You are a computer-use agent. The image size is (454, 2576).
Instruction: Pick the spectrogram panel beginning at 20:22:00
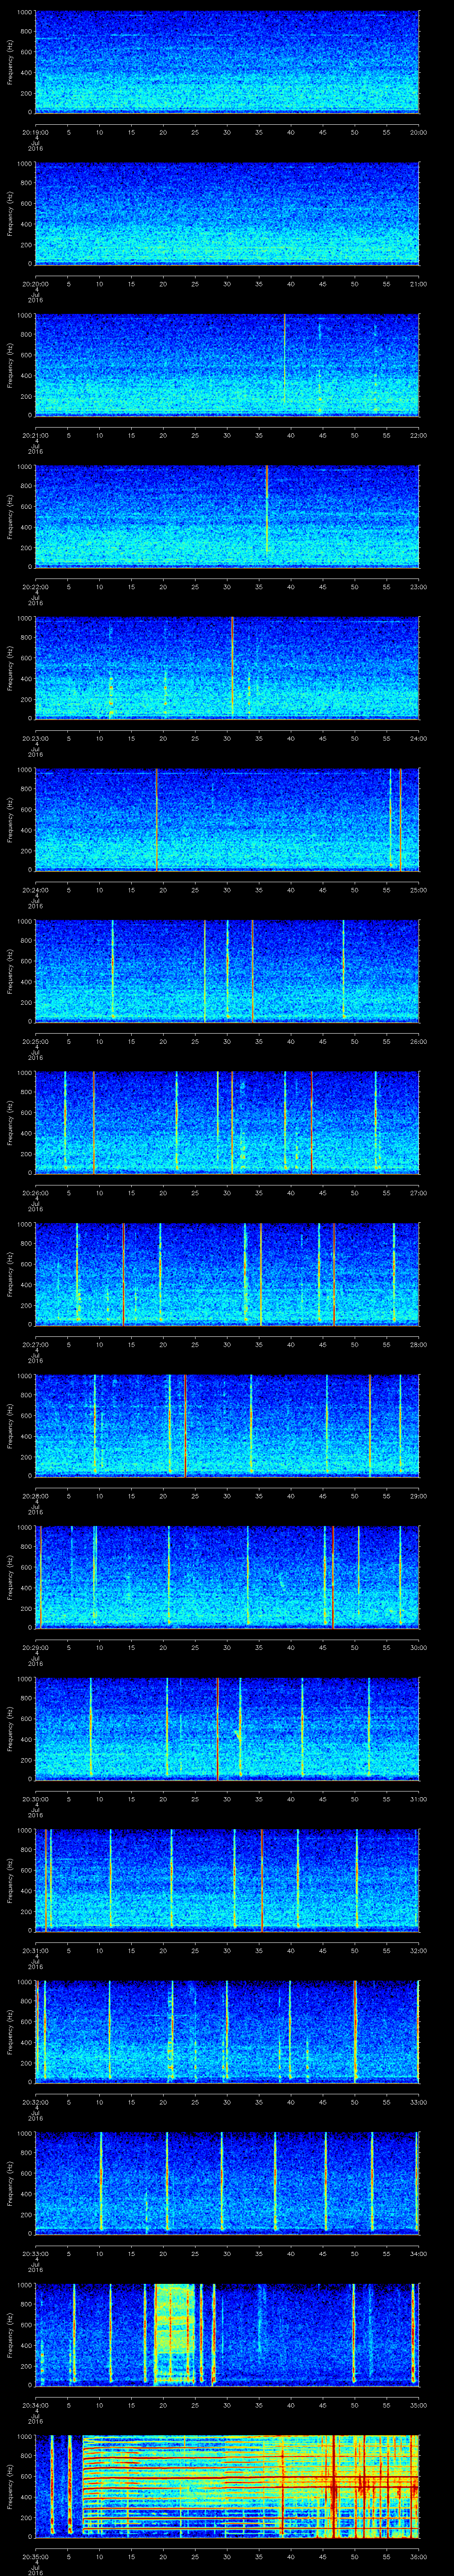[227, 517]
